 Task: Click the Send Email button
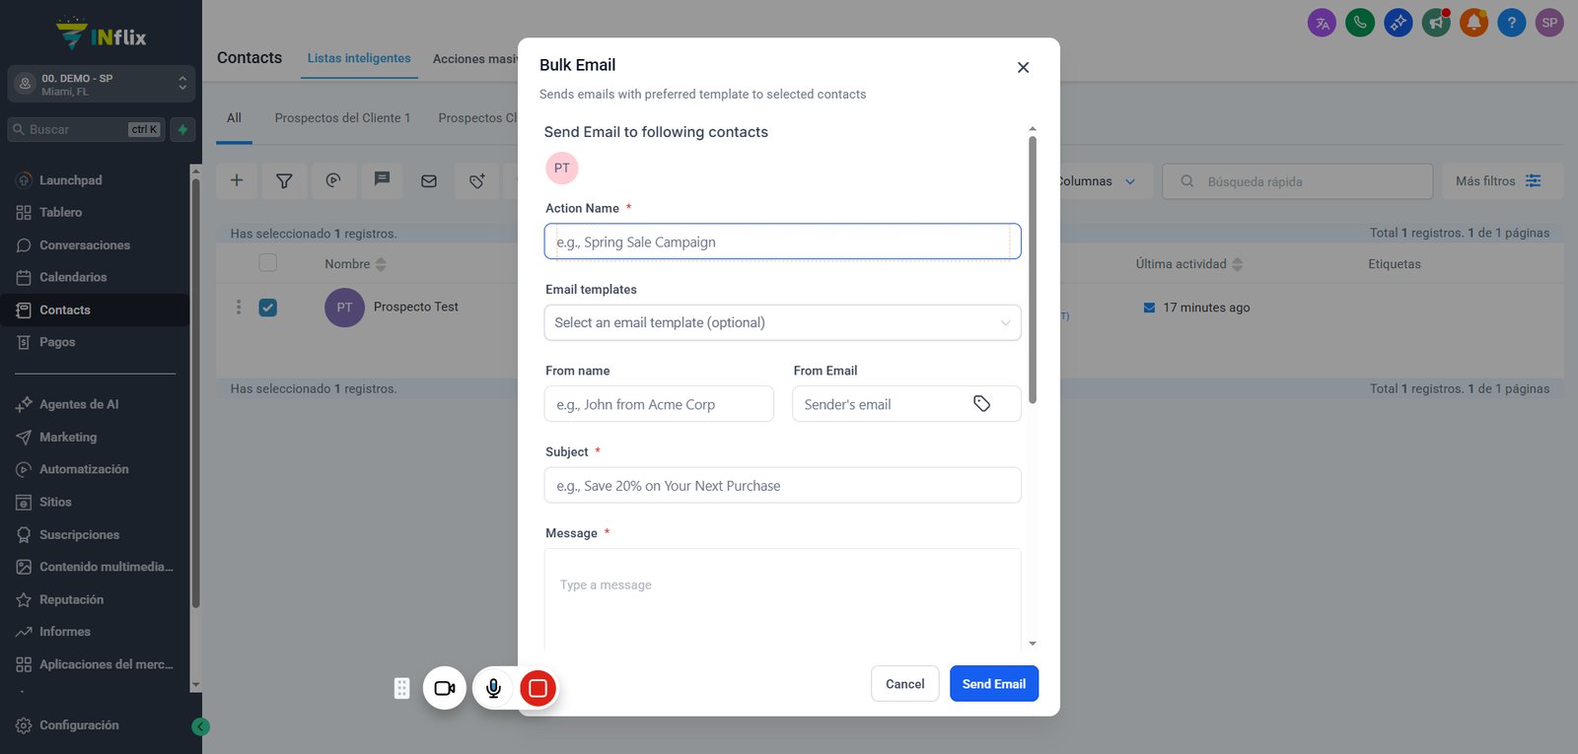(x=994, y=684)
